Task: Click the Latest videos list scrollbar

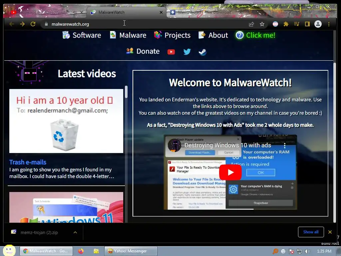Action: [126, 92]
